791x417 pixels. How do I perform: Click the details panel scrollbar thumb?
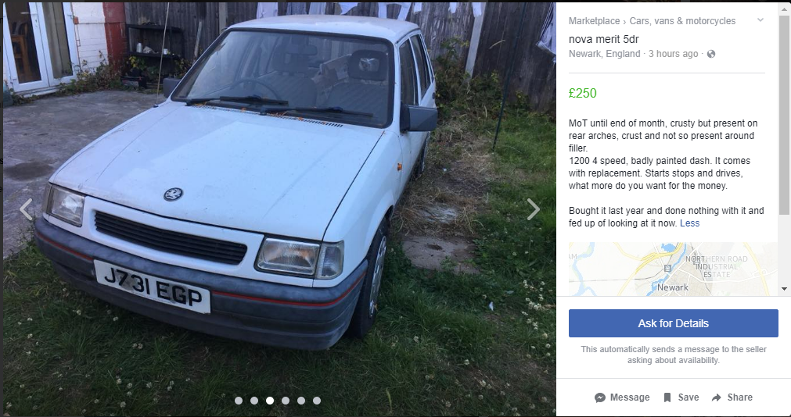(785, 116)
